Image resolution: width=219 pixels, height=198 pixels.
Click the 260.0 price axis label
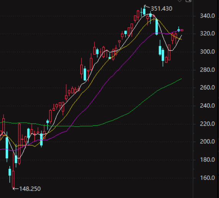pyautogui.click(x=208, y=88)
